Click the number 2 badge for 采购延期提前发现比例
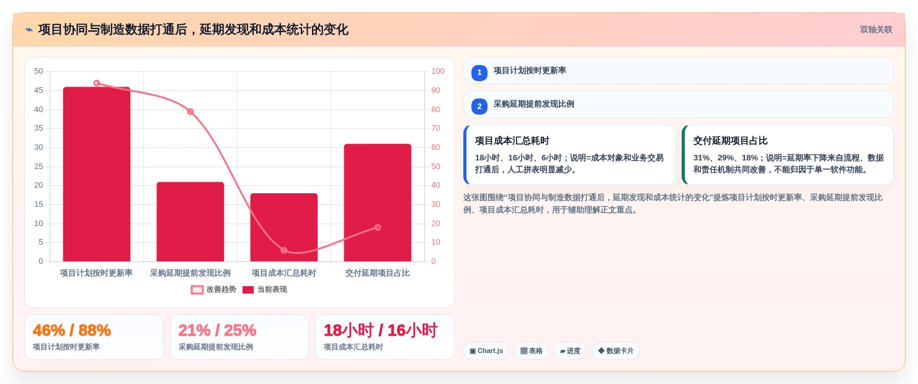Viewport: 918px width, 384px height. point(479,106)
